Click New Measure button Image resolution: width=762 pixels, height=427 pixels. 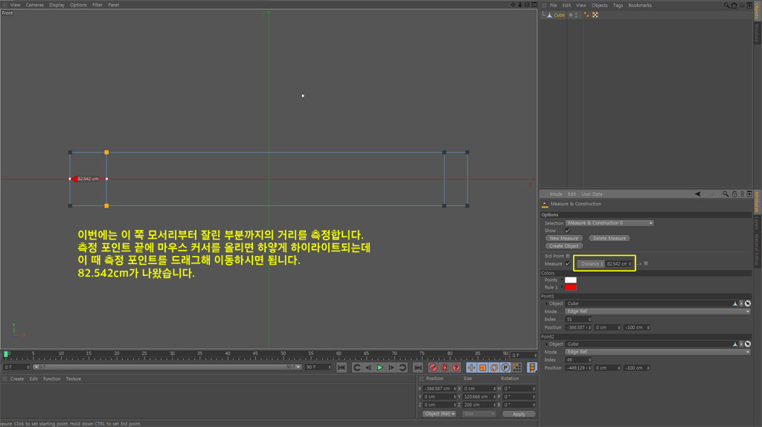[564, 239]
